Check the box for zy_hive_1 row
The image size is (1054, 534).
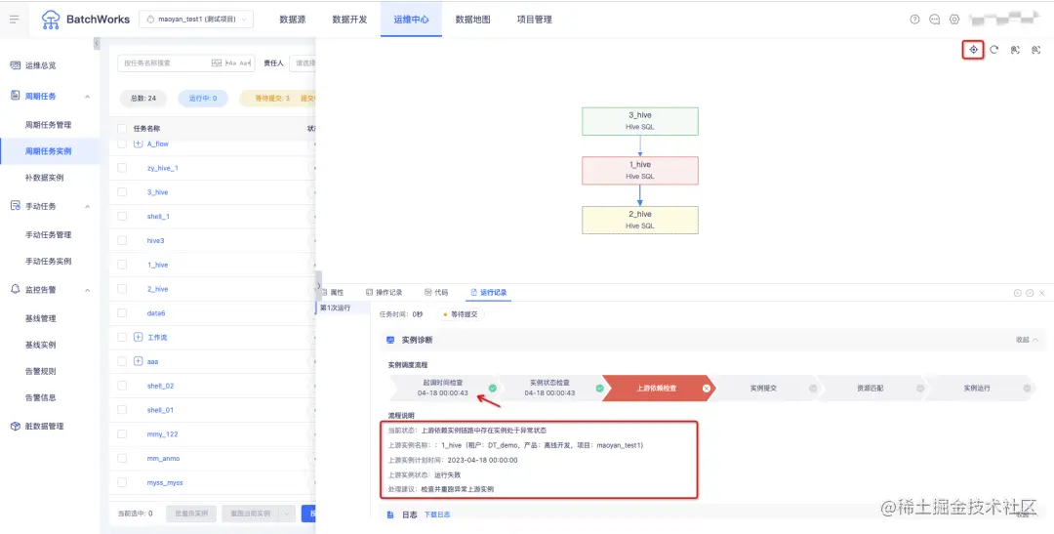(x=122, y=168)
